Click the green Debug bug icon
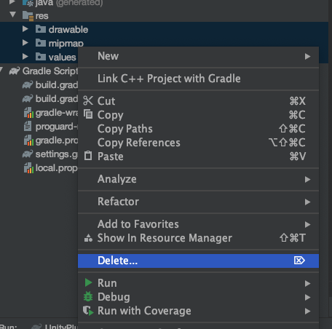 point(88,296)
